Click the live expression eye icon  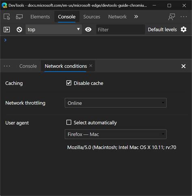(88, 30)
